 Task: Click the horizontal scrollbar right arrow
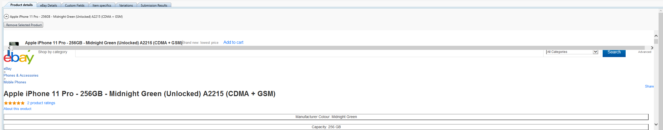[652, 48]
